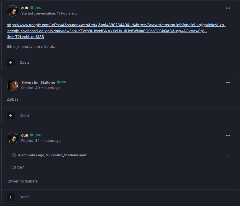Open Silverstin_Stallone's profile from username
Viewport: 240px width, 206px height.
pos(38,82)
